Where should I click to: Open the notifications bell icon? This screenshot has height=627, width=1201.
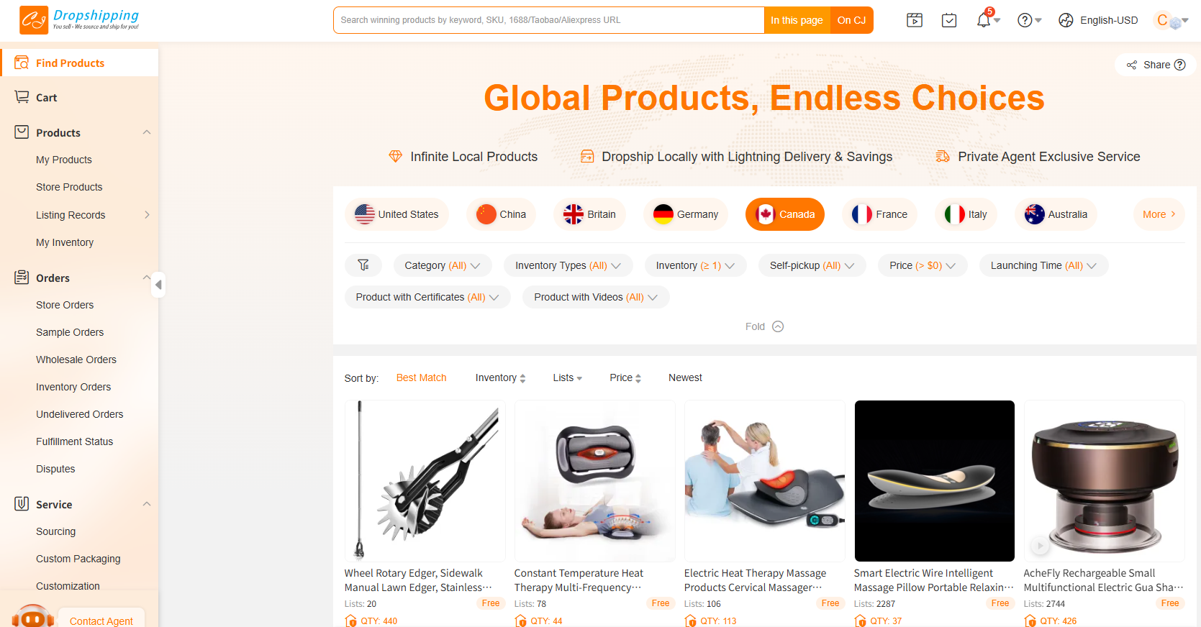(x=983, y=20)
